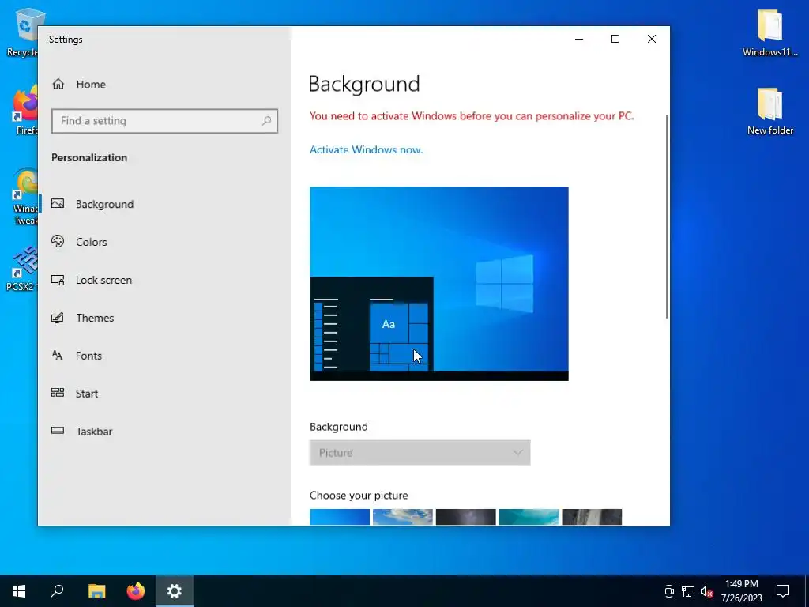Open the Fonts settings page
The width and height of the screenshot is (809, 607).
[164, 356]
